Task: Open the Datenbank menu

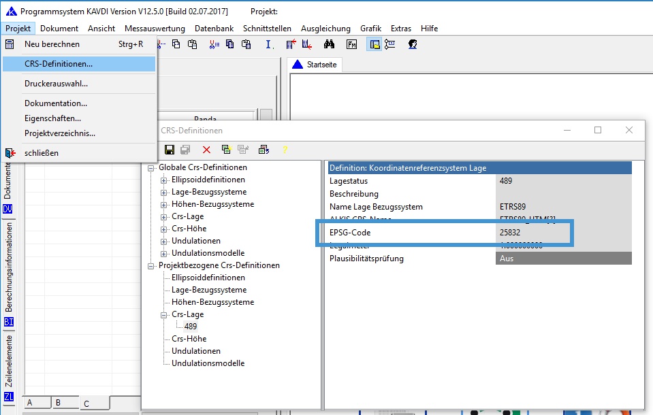Action: [x=214, y=29]
